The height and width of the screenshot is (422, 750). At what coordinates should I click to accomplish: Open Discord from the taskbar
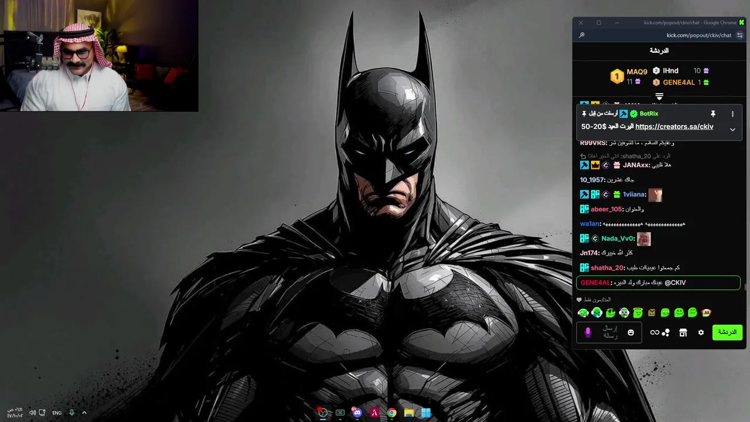pos(357,413)
